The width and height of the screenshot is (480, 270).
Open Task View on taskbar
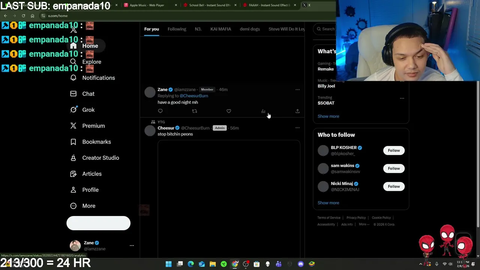pyautogui.click(x=180, y=264)
